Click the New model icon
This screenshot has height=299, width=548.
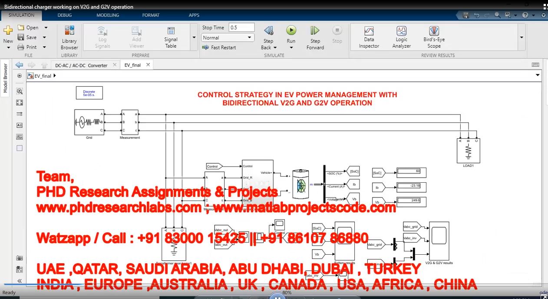(x=8, y=31)
